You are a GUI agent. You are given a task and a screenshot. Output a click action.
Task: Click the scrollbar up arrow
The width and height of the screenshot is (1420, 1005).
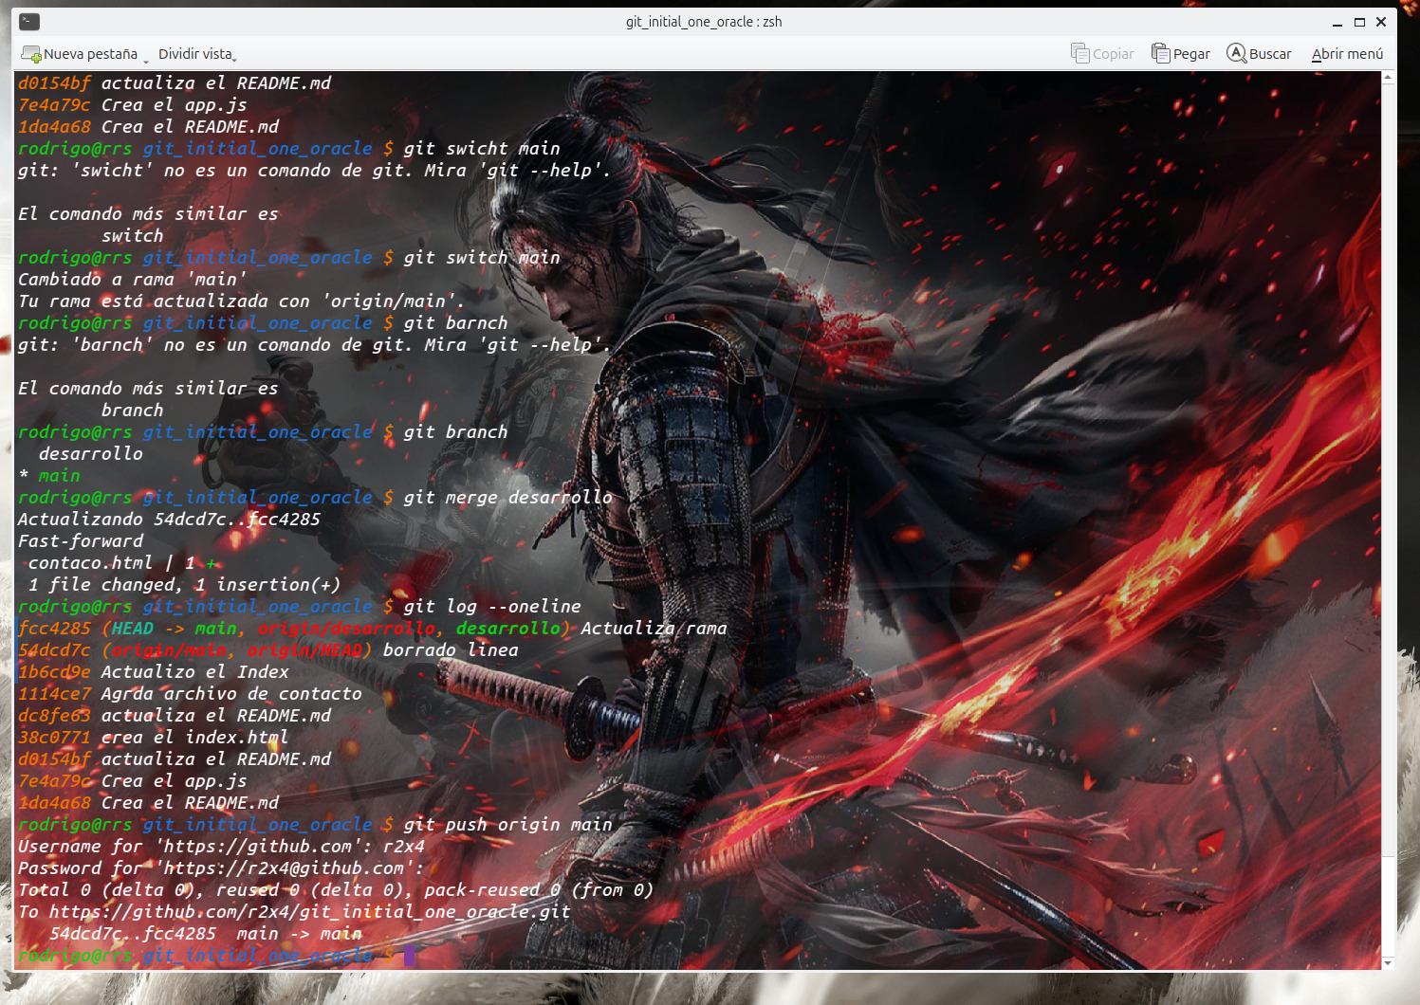[x=1390, y=79]
